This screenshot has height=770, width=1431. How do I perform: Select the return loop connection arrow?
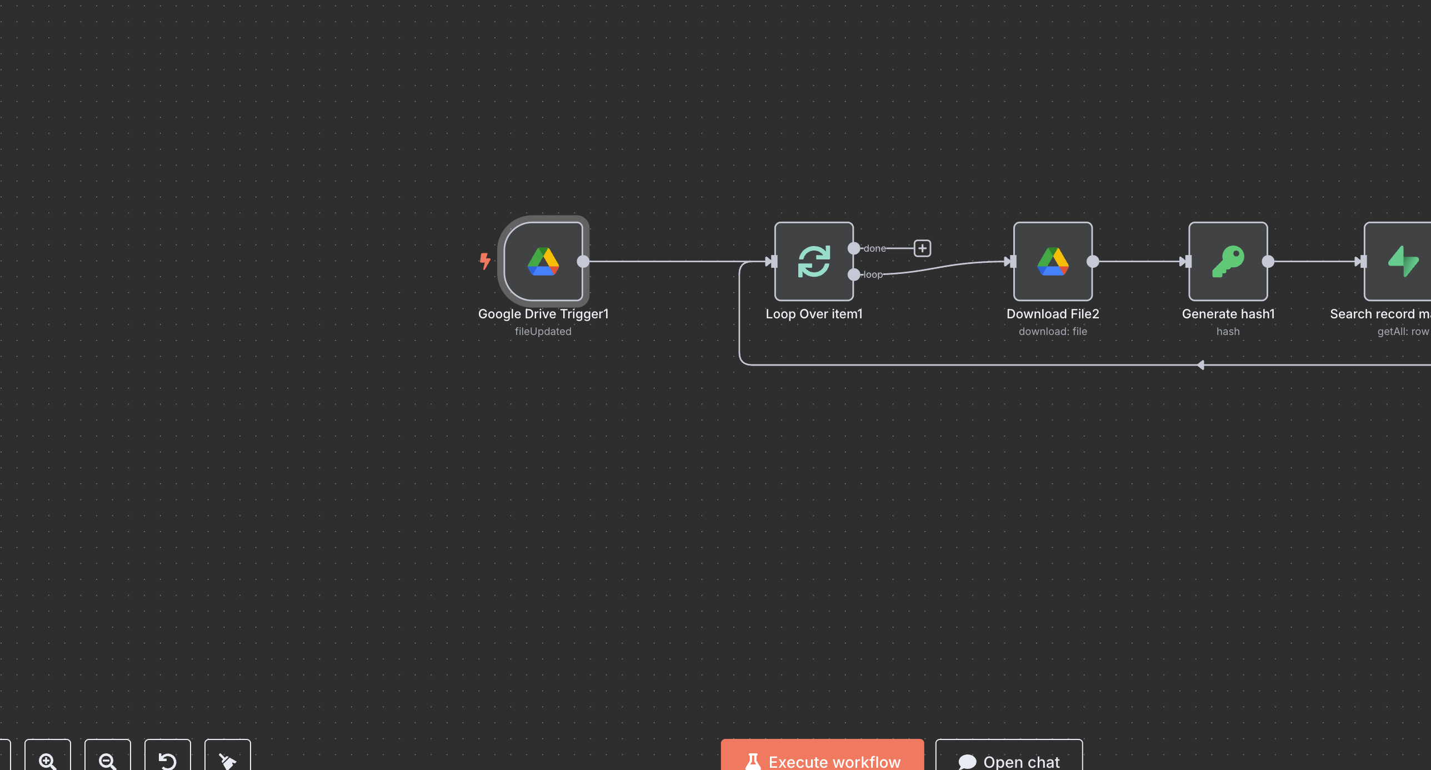(1201, 365)
